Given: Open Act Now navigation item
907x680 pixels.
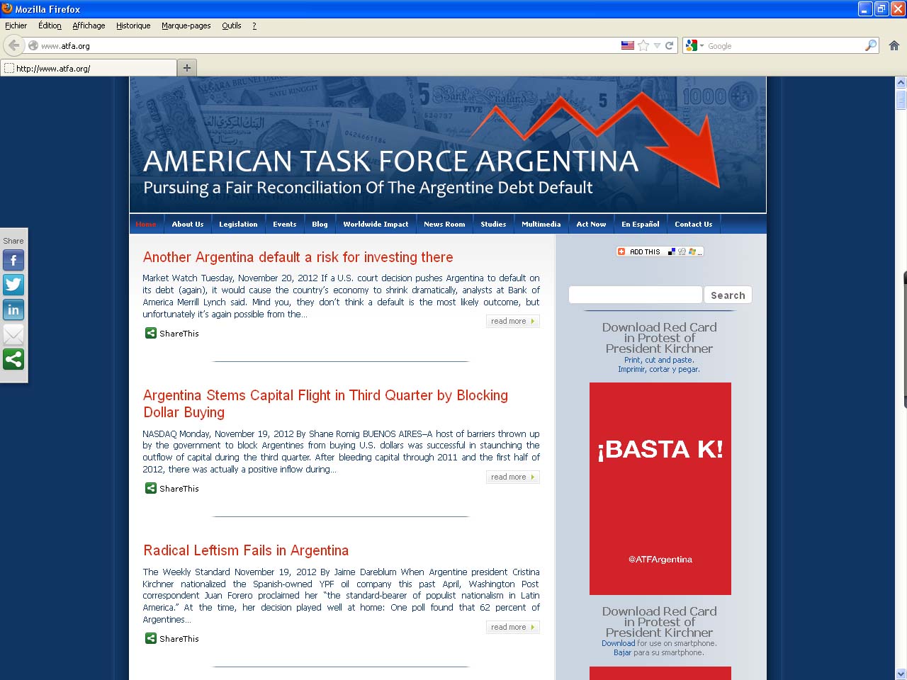Looking at the screenshot, I should [591, 224].
